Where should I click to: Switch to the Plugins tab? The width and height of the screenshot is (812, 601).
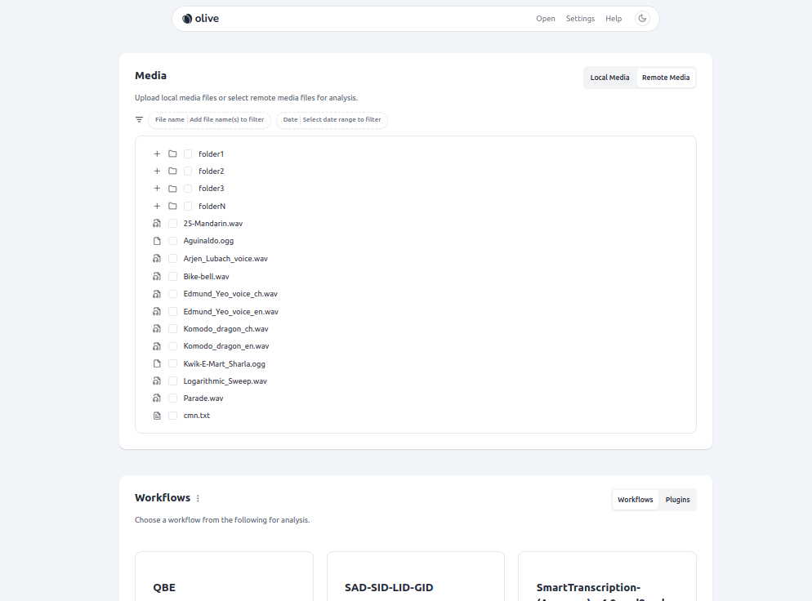tap(677, 499)
